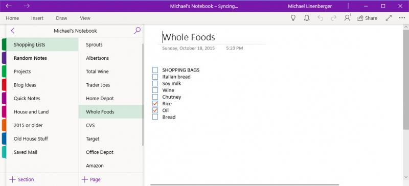Image resolution: width=409 pixels, height=186 pixels.
Task: Select the Quick Notes section
Action: 42,98
